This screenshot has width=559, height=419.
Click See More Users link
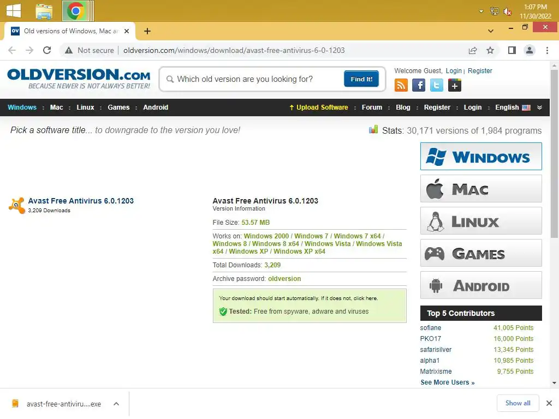pos(448,382)
